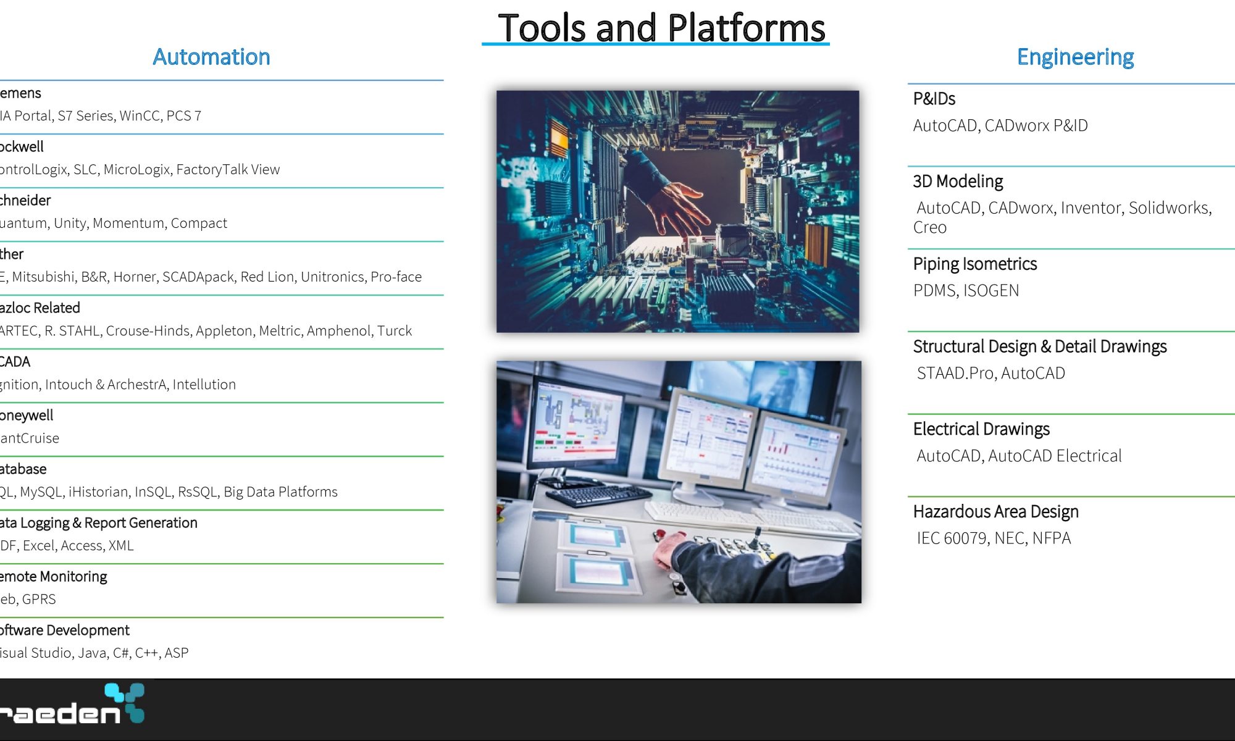
Task: Select the line ending in 'GPRS'
Action: point(28,599)
